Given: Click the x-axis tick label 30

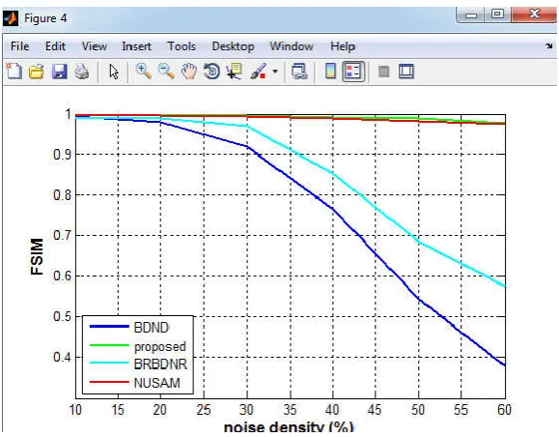Looking at the screenshot, I should [246, 410].
